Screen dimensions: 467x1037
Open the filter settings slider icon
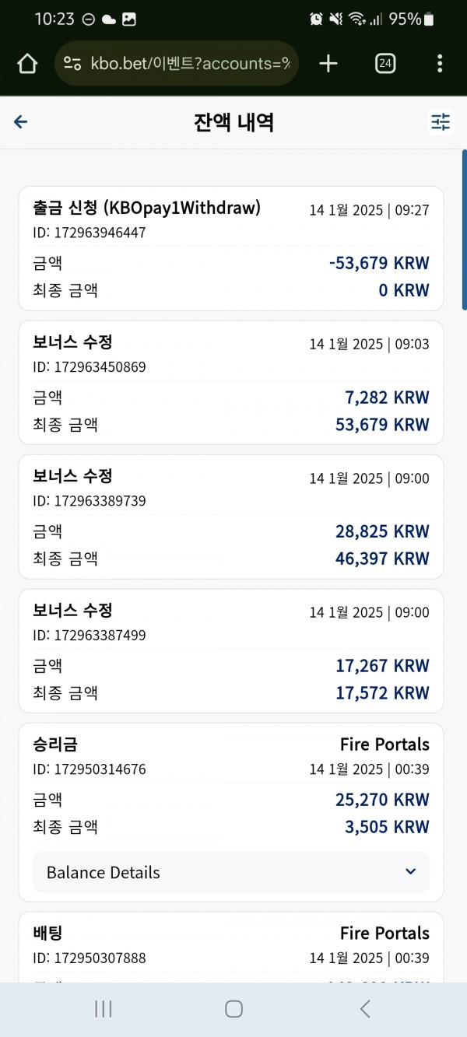pos(441,122)
